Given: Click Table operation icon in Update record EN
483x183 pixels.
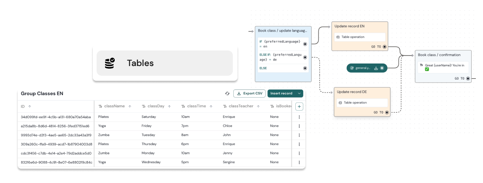Looking at the screenshot, I should pyautogui.click(x=338, y=37).
